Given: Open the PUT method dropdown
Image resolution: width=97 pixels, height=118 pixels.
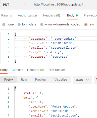Looking at the screenshot, I should pyautogui.click(x=15, y=4).
